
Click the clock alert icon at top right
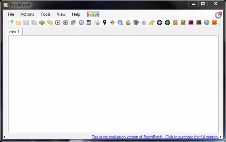[x=218, y=15]
